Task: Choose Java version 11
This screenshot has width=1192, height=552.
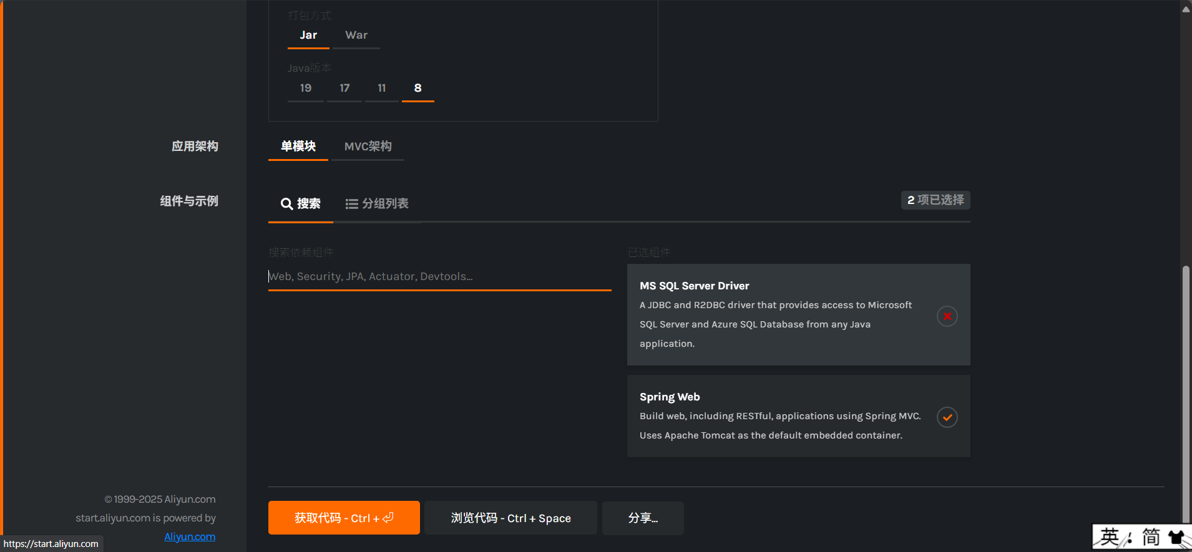Action: point(382,88)
